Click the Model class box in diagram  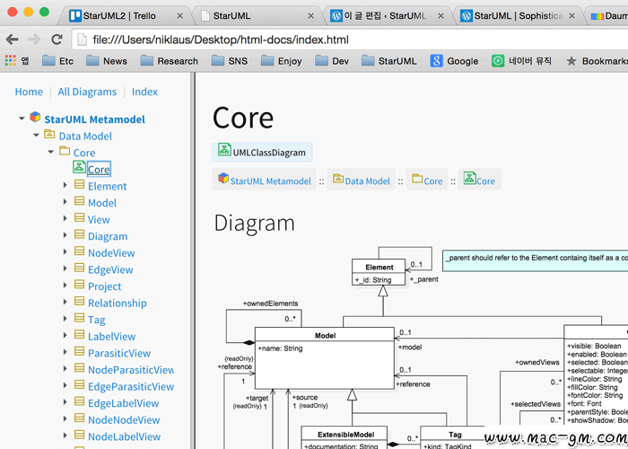click(325, 358)
